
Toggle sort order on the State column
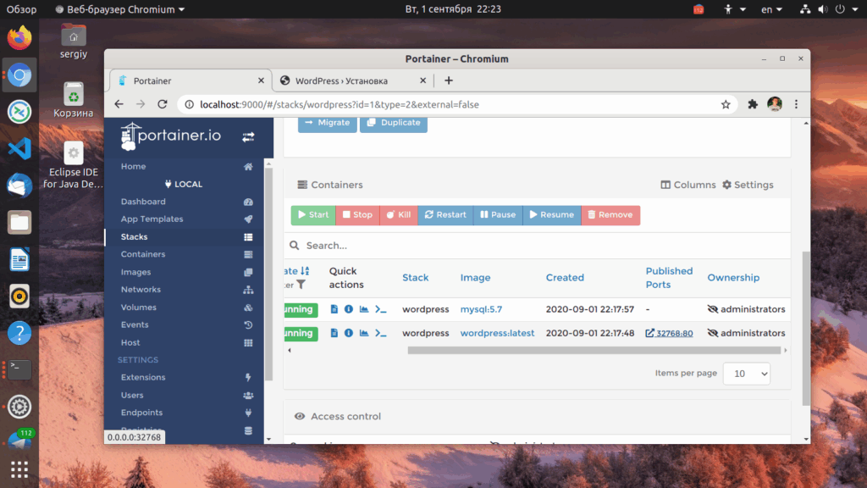(x=305, y=271)
